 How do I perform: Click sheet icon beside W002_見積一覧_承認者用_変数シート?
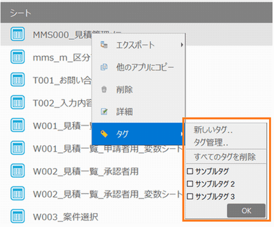(x=18, y=194)
